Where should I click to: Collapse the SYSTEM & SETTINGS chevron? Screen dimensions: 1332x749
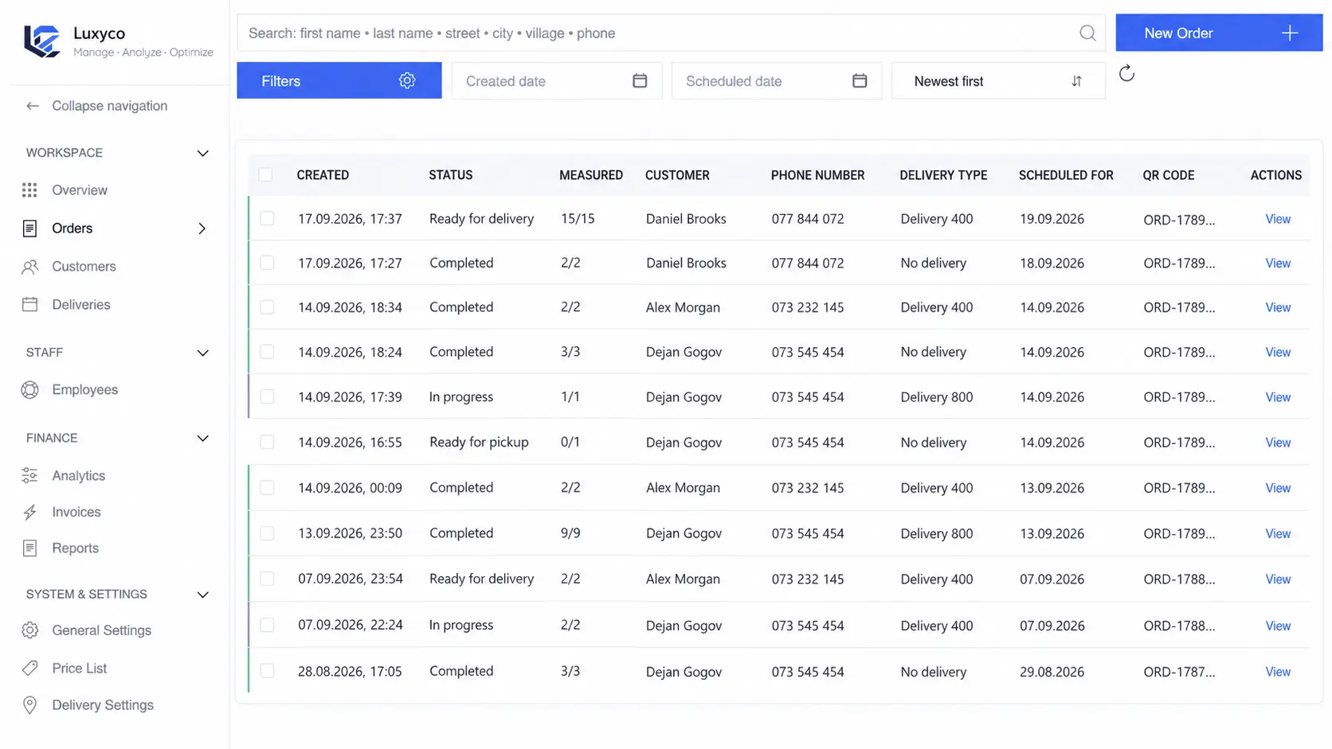[x=203, y=595]
